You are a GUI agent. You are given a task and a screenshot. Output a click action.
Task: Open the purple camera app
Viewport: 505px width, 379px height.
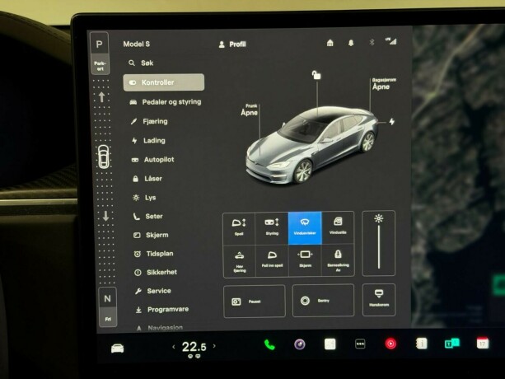[300, 344]
